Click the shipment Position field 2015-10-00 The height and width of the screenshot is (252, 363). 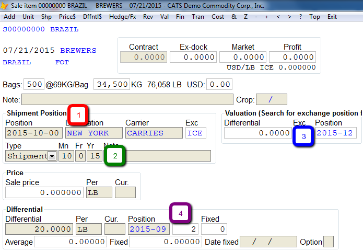(x=34, y=133)
